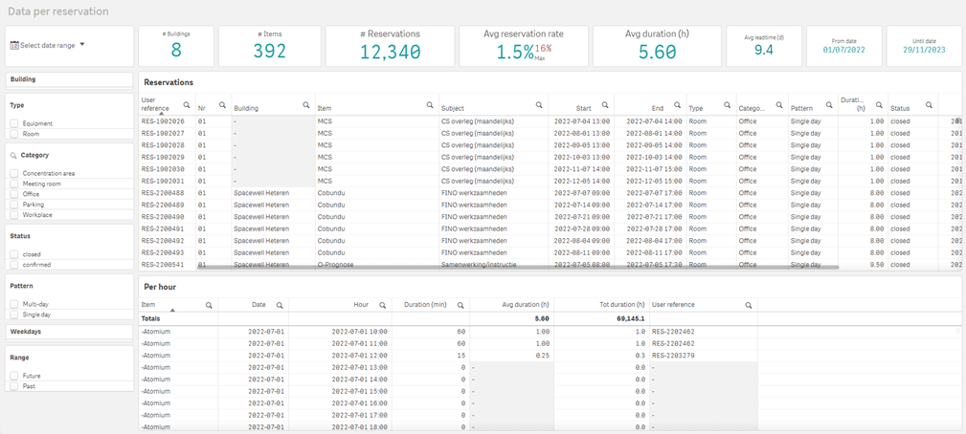Filter by closed status checkbox
Screen dimensions: 966x434
pos(14,254)
